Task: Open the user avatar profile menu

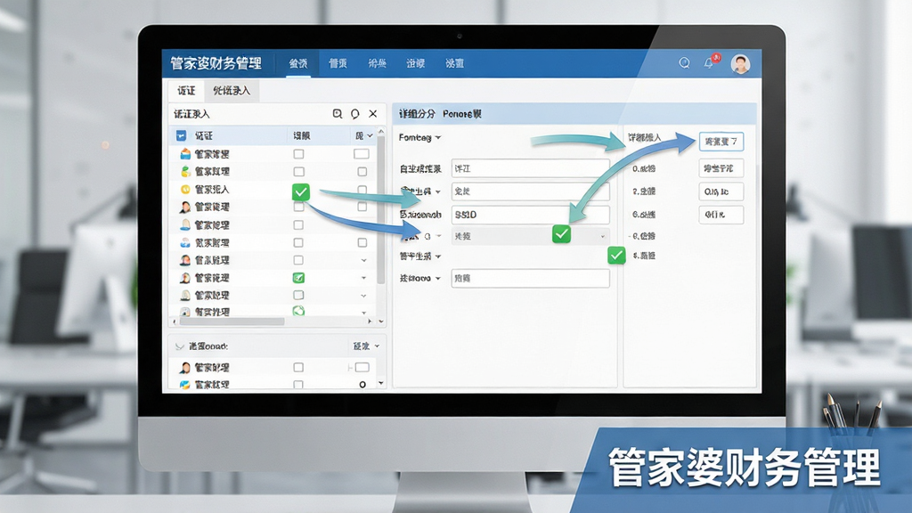Action: 740,63
